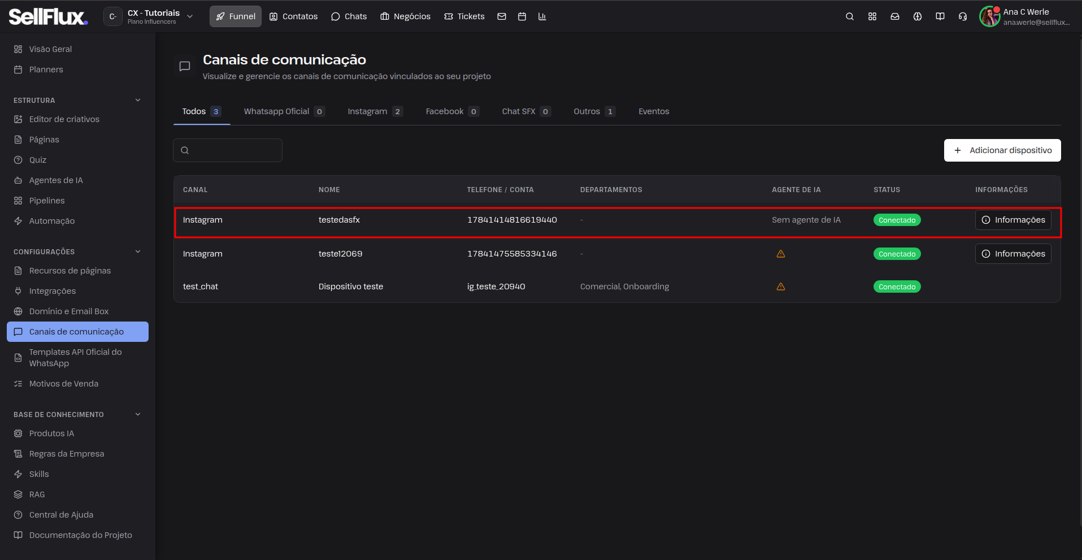This screenshot has width=1082, height=560.
Task: Collapse the BASE DE CONHECIMENTO section
Action: tap(138, 414)
